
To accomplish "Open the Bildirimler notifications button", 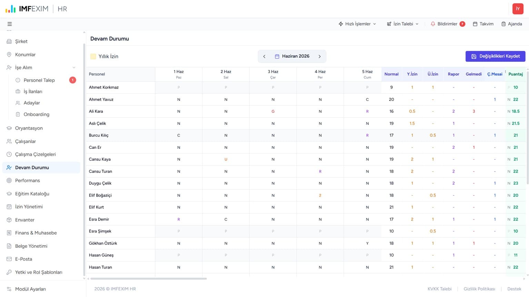I will point(448,24).
